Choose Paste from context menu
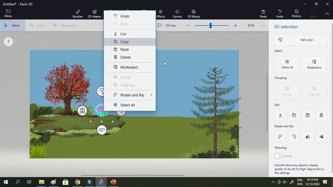The image size is (333, 187). [130, 50]
